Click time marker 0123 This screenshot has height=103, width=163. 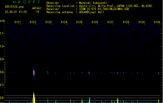point(48,22)
